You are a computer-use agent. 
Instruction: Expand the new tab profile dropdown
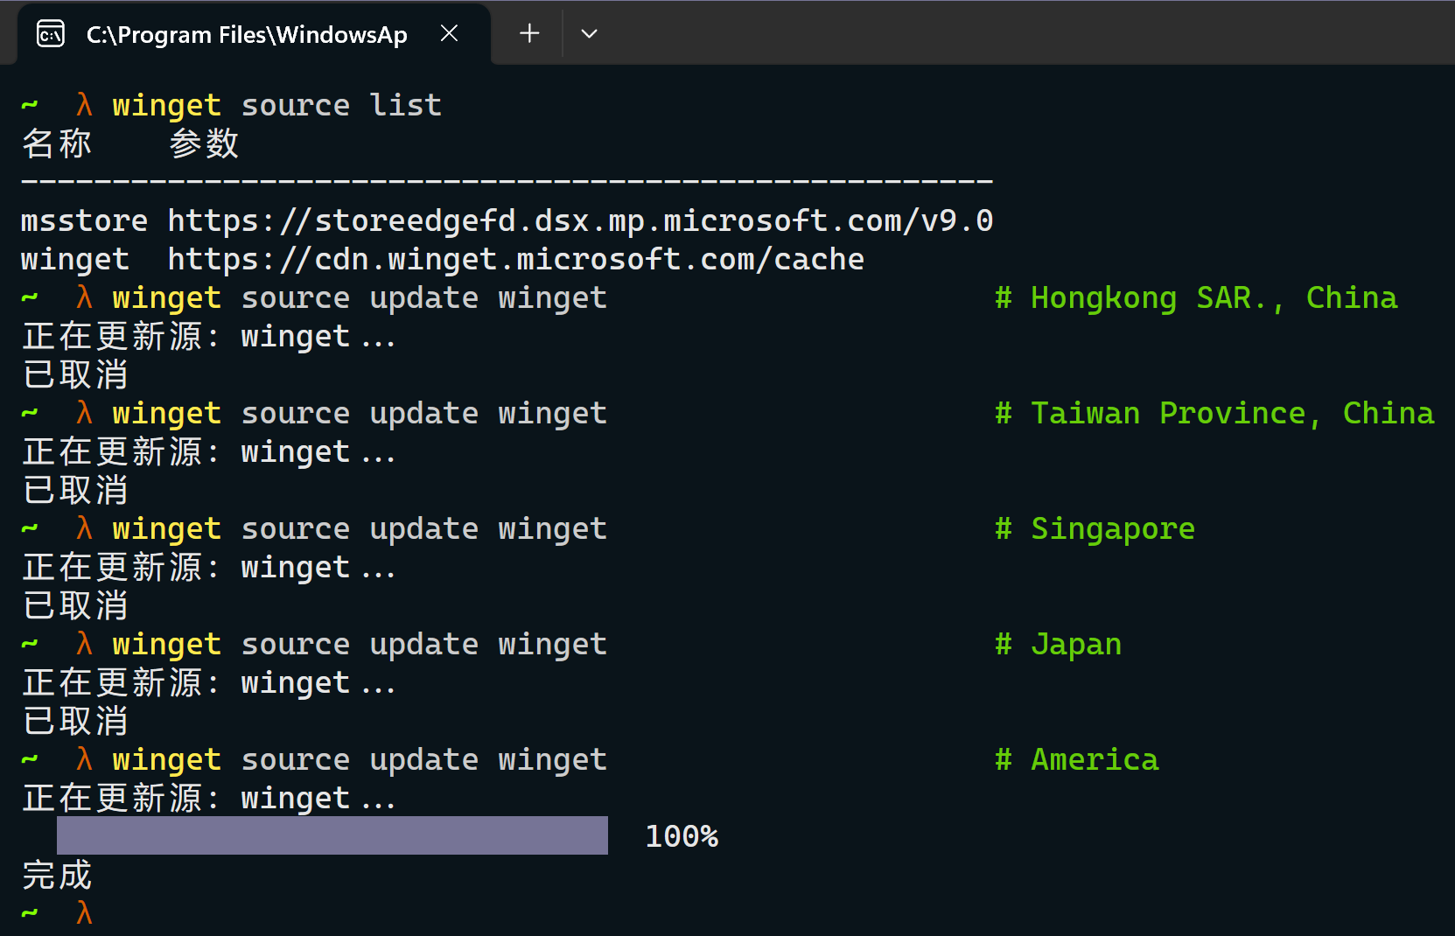point(589,33)
